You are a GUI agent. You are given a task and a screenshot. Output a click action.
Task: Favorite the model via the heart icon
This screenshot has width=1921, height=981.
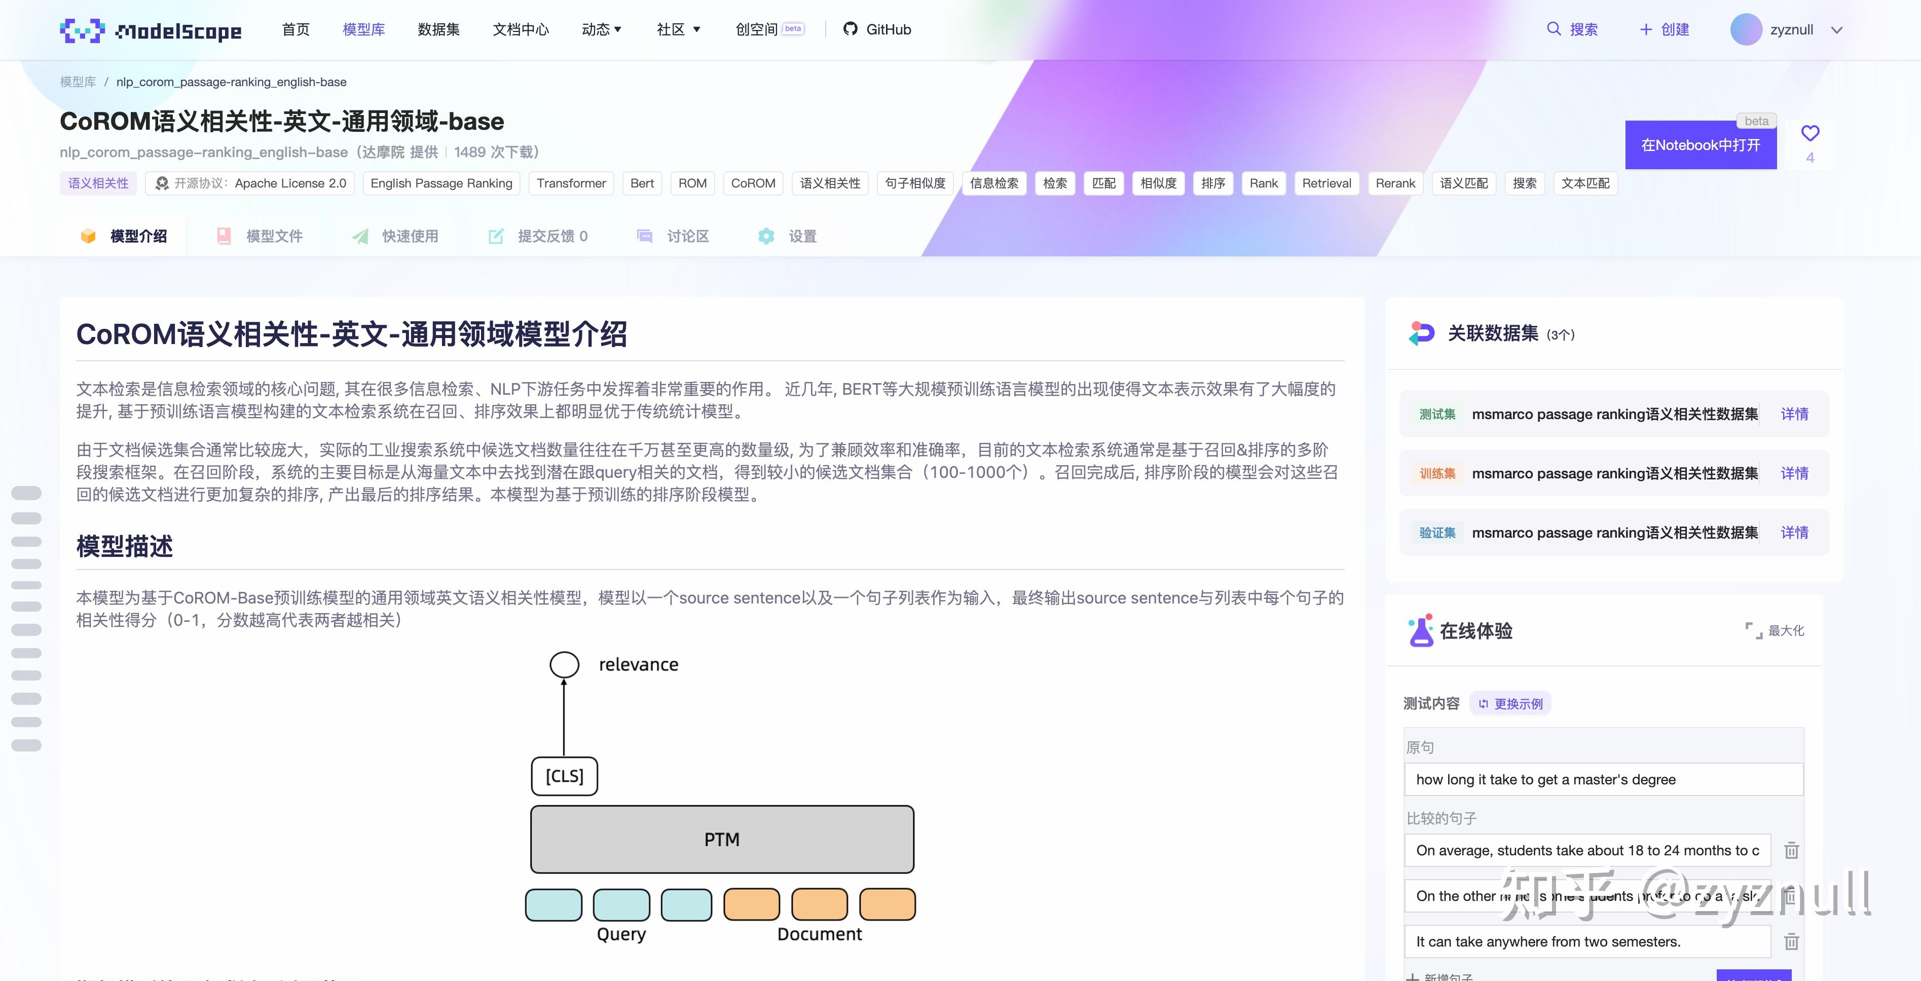tap(1811, 133)
